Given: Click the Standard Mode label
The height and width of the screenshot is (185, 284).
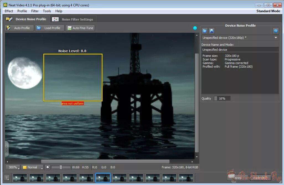Looking at the screenshot, I should [x=268, y=11].
